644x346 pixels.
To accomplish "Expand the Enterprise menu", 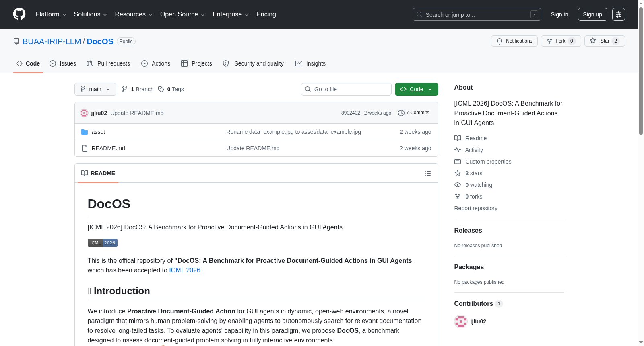I will click(x=231, y=14).
